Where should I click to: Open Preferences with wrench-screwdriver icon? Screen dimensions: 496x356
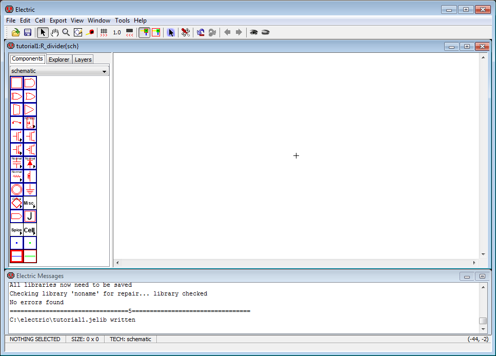coord(186,32)
